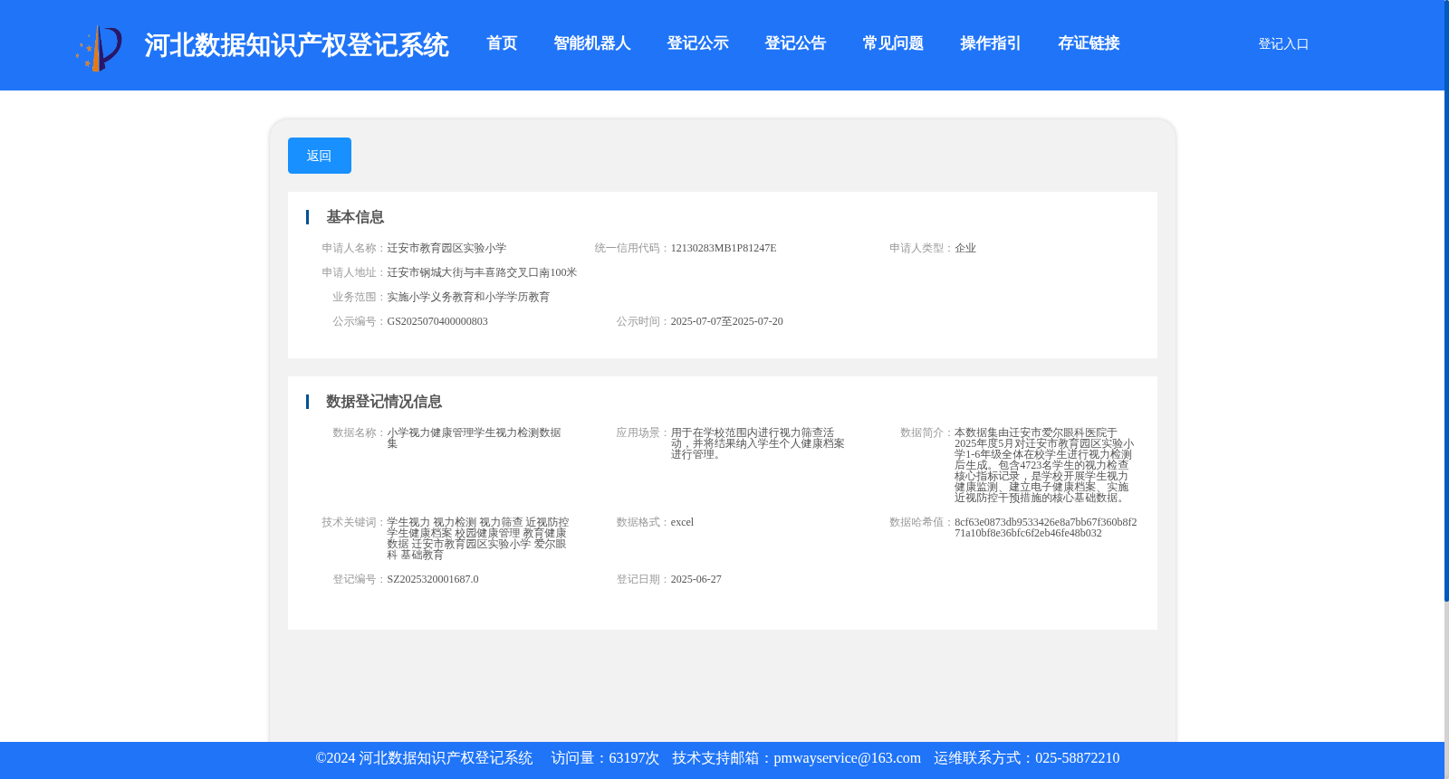
Task: Select the 技术关键词 keywords text
Action: coord(477,538)
